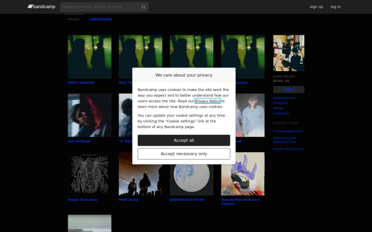372x232 pixels.
Task: Click the Jadu Heart artist photo
Action: click(289, 53)
